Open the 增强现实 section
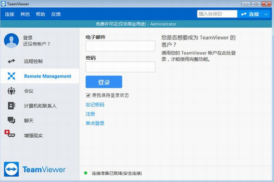The width and height of the screenshot is (274, 182). pos(40,135)
